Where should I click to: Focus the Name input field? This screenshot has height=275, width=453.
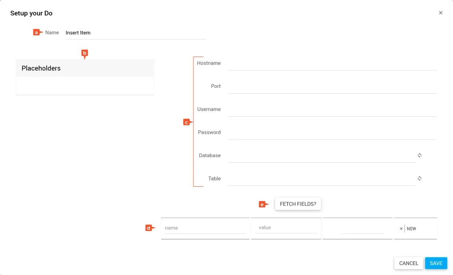coord(136,33)
